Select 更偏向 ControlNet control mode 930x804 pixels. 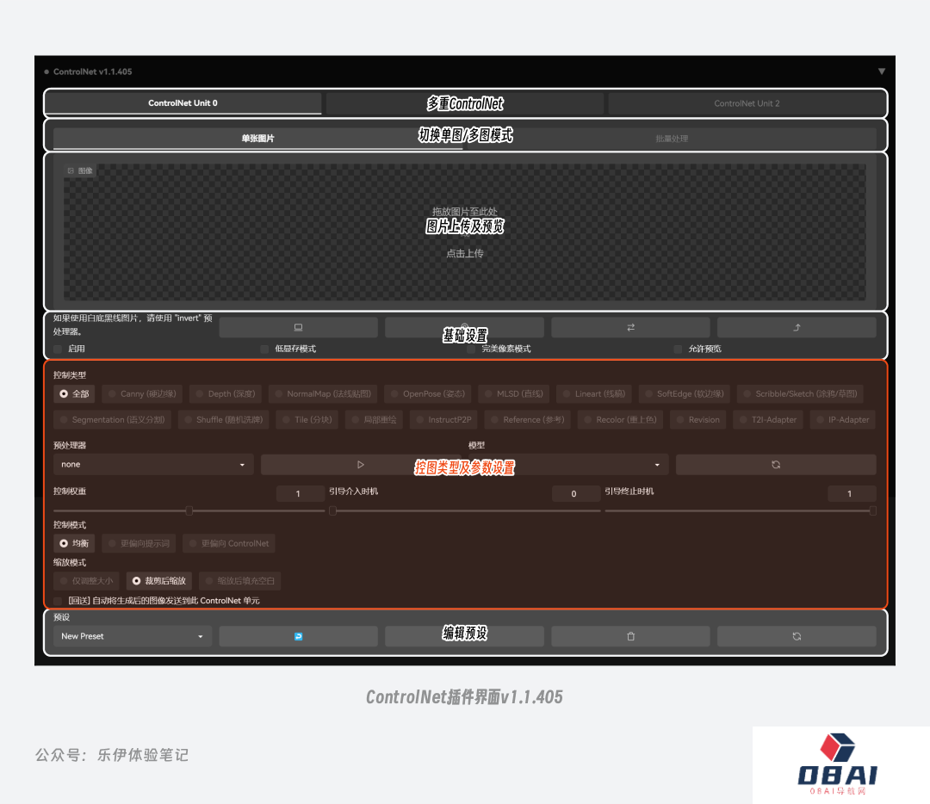229,543
